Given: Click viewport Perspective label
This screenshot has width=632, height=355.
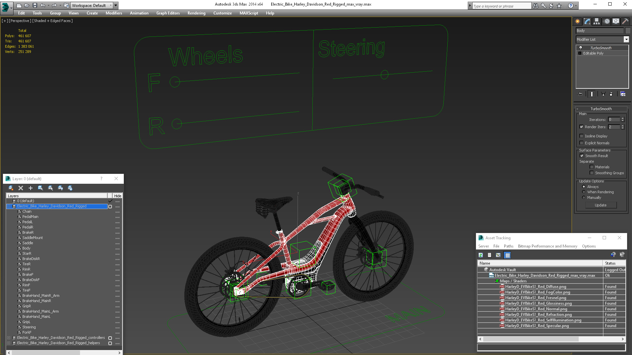Looking at the screenshot, I should [x=20, y=21].
